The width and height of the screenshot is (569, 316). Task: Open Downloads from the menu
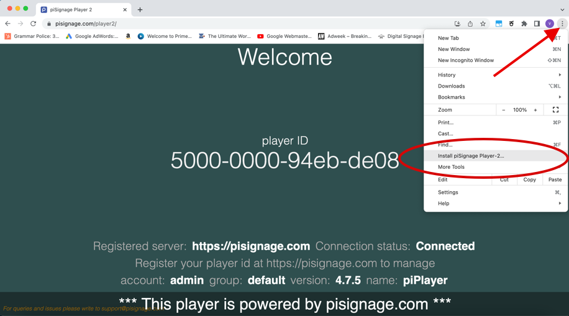[x=496, y=86]
